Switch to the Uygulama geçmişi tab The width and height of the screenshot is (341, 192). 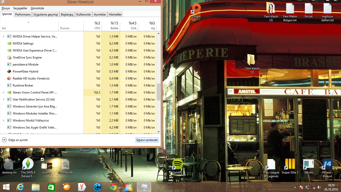46,14
